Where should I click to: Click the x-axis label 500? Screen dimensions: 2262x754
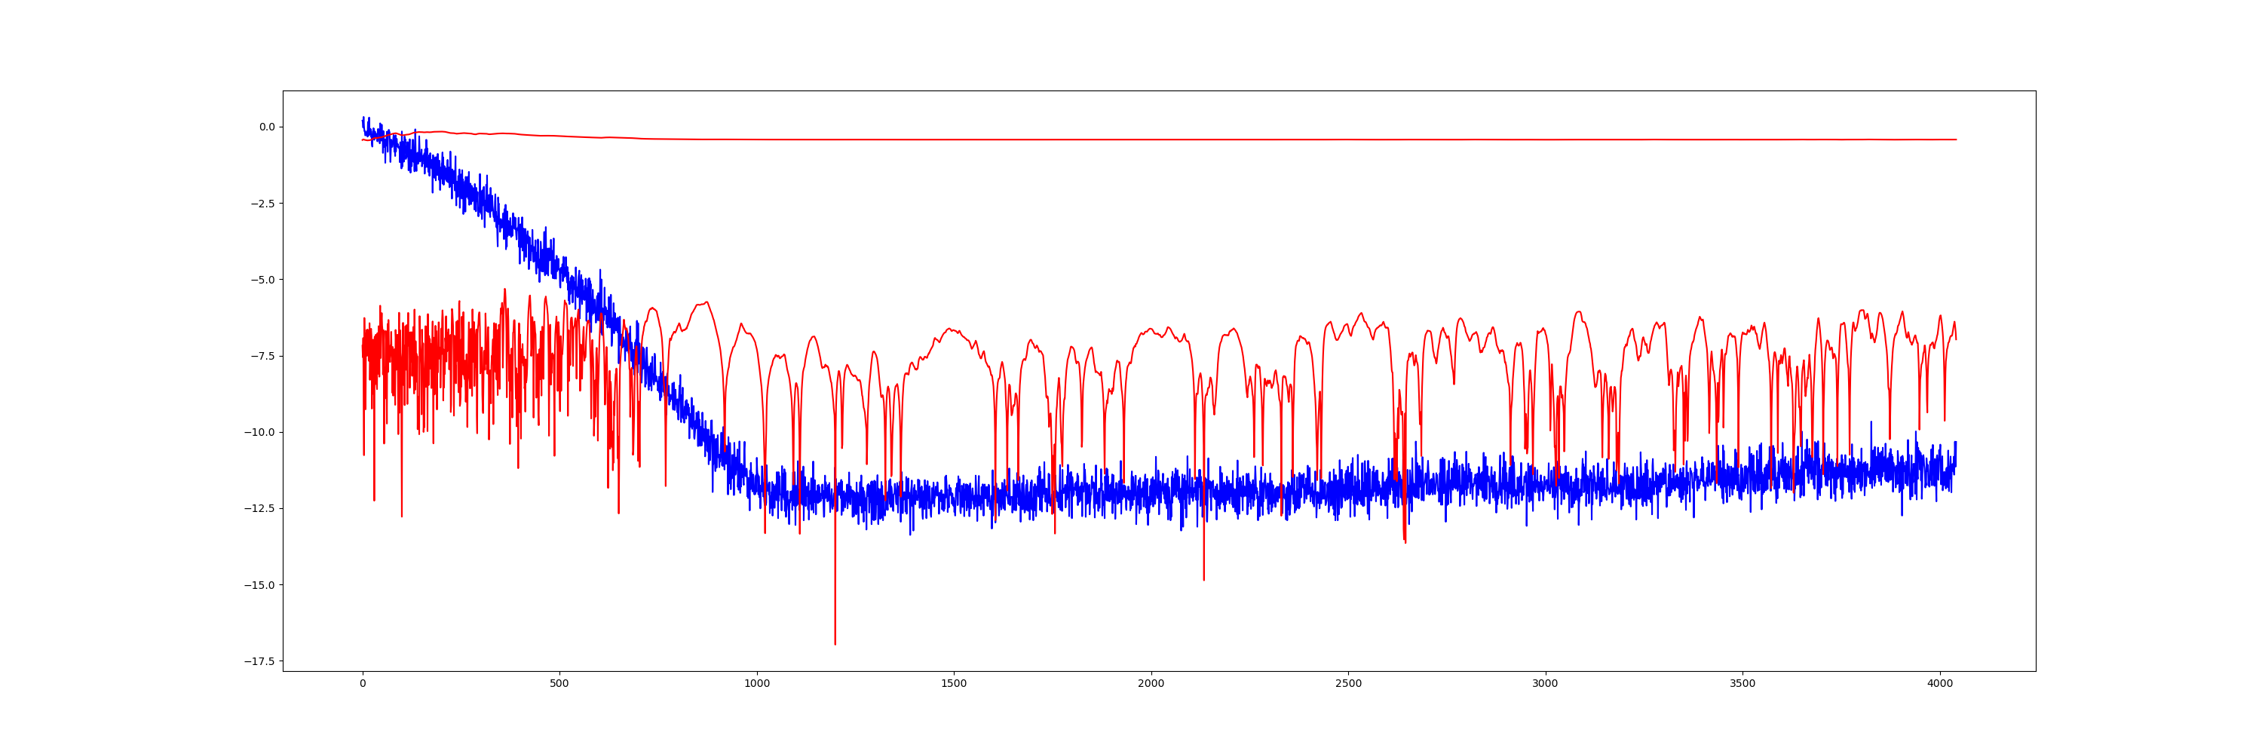point(559,684)
